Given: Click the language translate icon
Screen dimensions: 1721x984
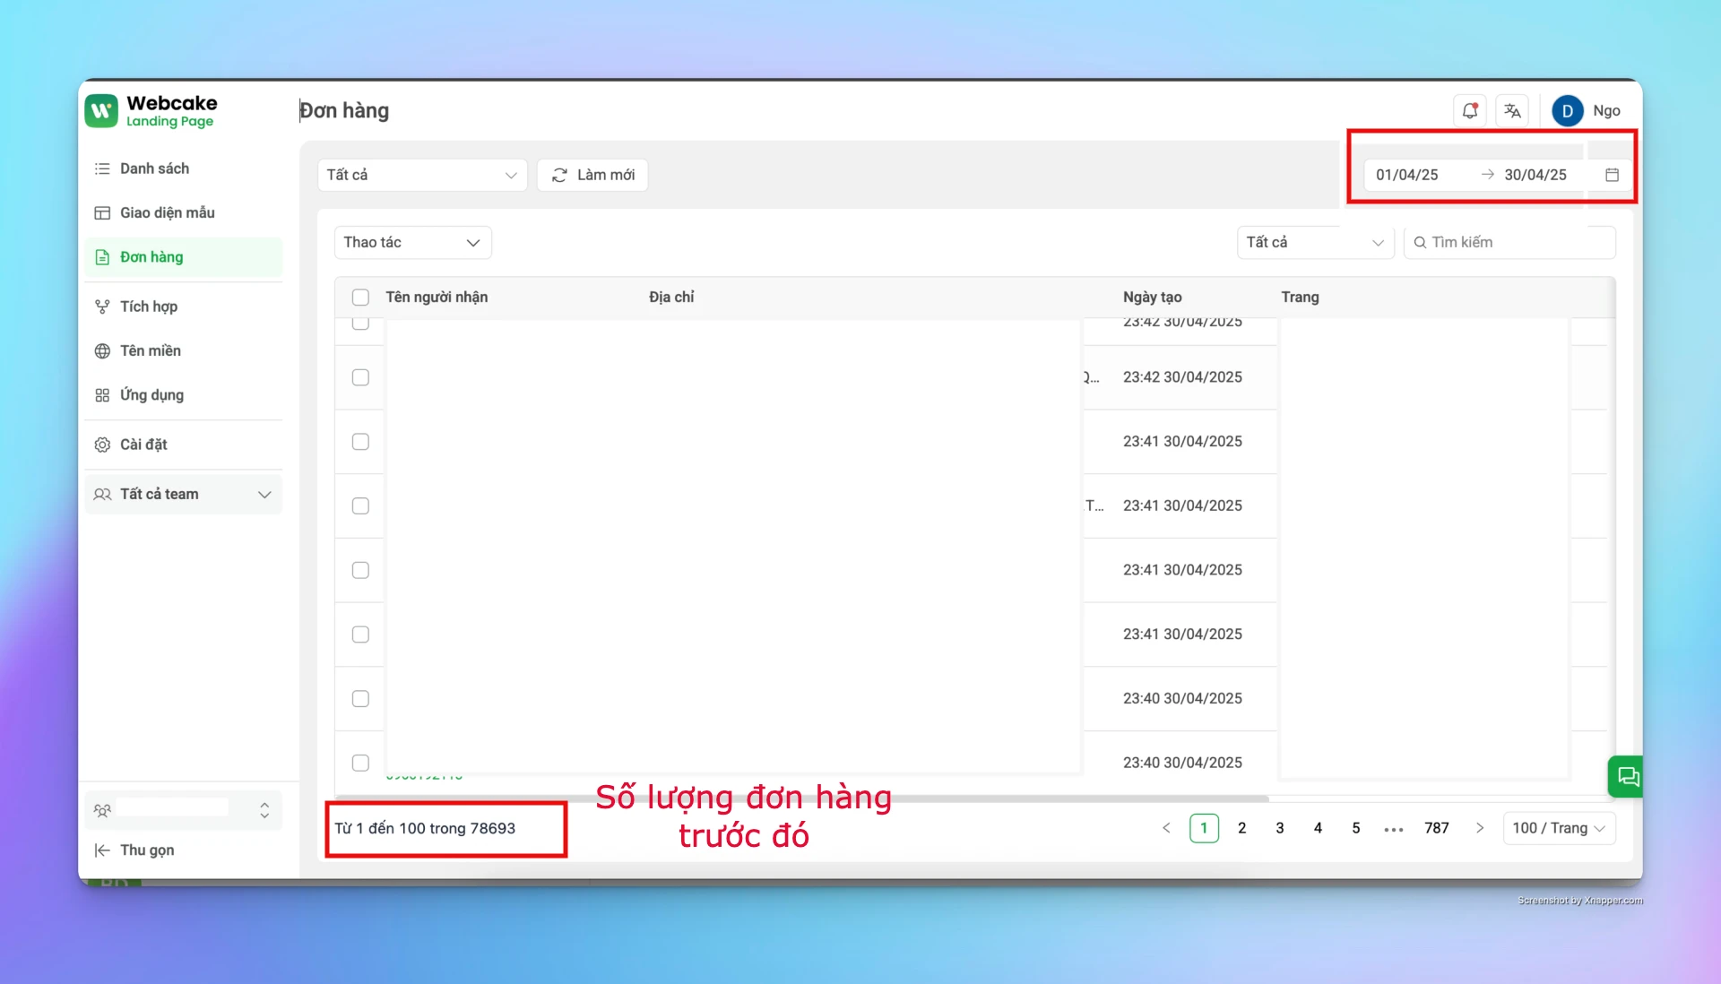Looking at the screenshot, I should coord(1513,110).
